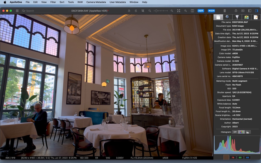Click the sampled brown color swatch
The height and width of the screenshot is (163, 261).
click(x=226, y=157)
